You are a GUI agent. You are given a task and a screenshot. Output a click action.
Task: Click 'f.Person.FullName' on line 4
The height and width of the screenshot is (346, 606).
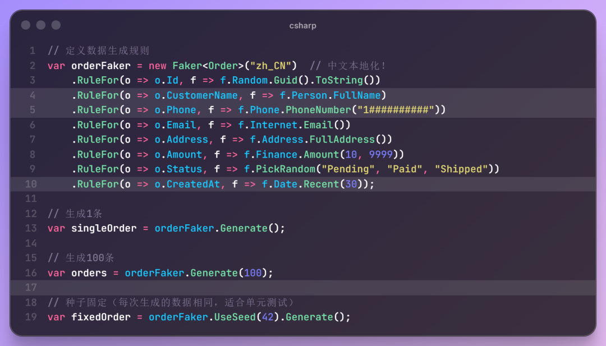(330, 95)
